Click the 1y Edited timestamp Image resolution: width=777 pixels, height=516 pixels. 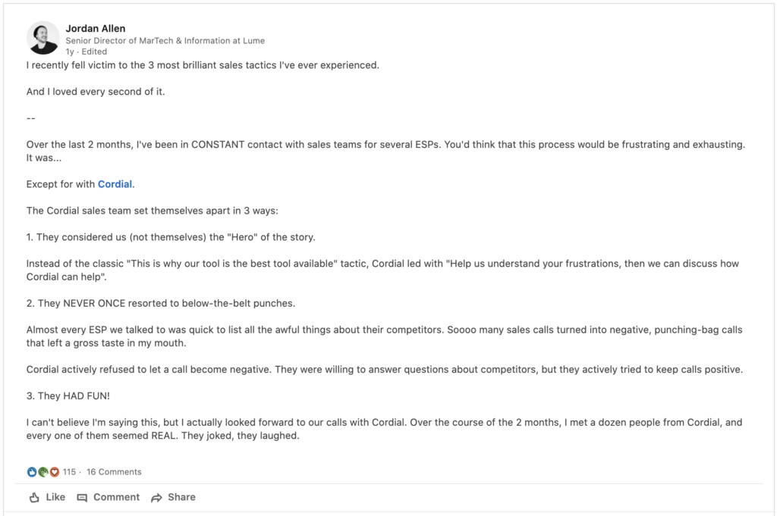point(87,52)
